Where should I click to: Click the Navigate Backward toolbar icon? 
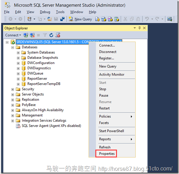(x=11, y=19)
